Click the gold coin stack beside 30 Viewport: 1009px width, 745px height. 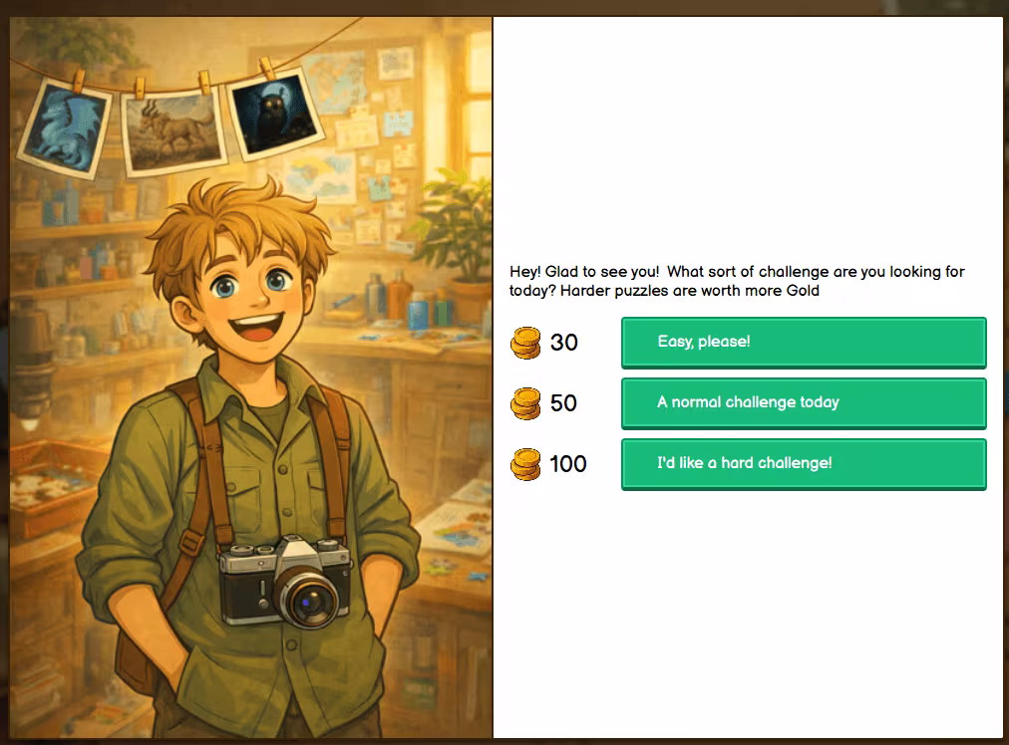pyautogui.click(x=525, y=343)
